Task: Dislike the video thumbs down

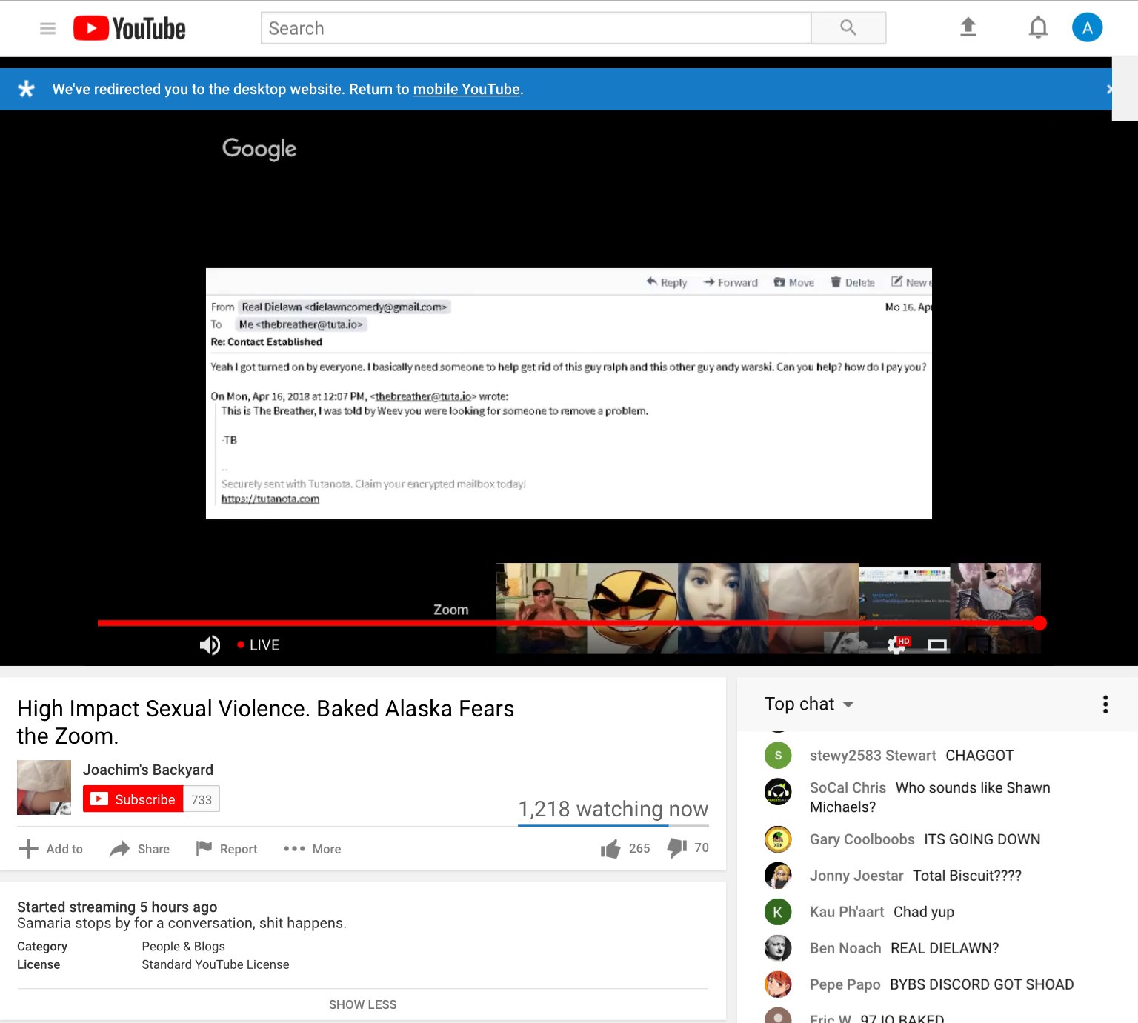Action: 677,848
